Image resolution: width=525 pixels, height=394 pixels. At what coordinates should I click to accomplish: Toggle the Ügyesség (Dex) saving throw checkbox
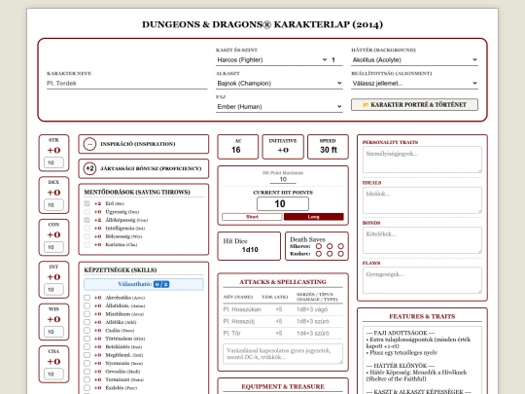87,212
